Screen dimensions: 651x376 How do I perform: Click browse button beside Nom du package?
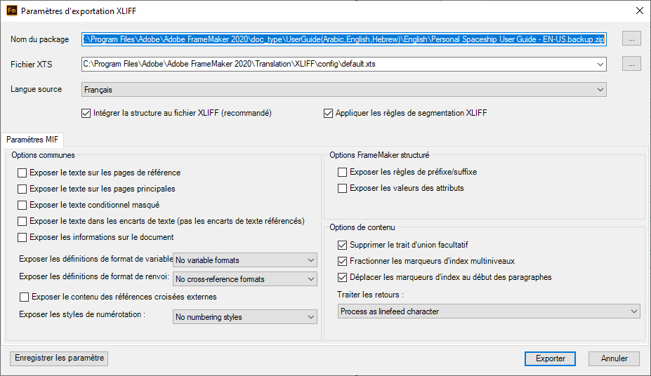point(631,39)
